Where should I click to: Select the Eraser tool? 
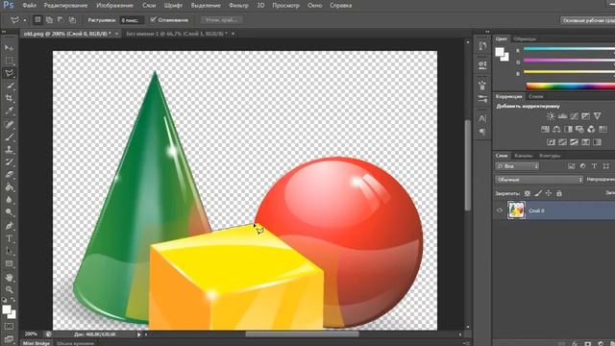(9, 175)
